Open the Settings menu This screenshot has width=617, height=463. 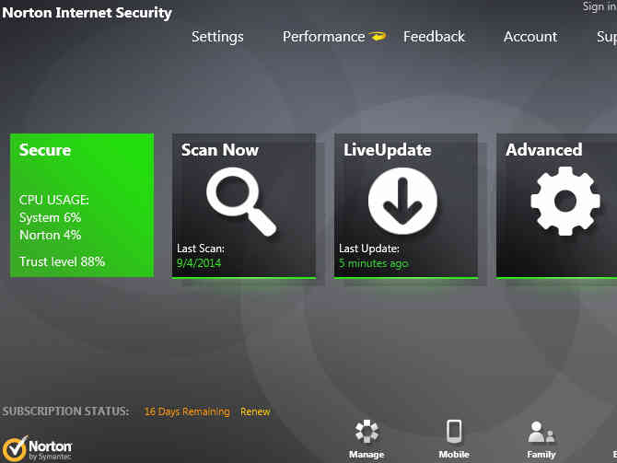click(217, 37)
